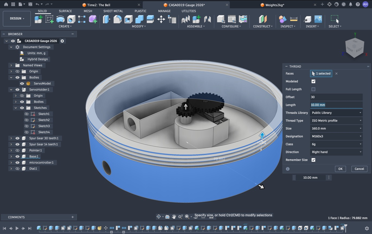Toggle the Remember Size checkbox
The image size is (372, 234).
313,160
